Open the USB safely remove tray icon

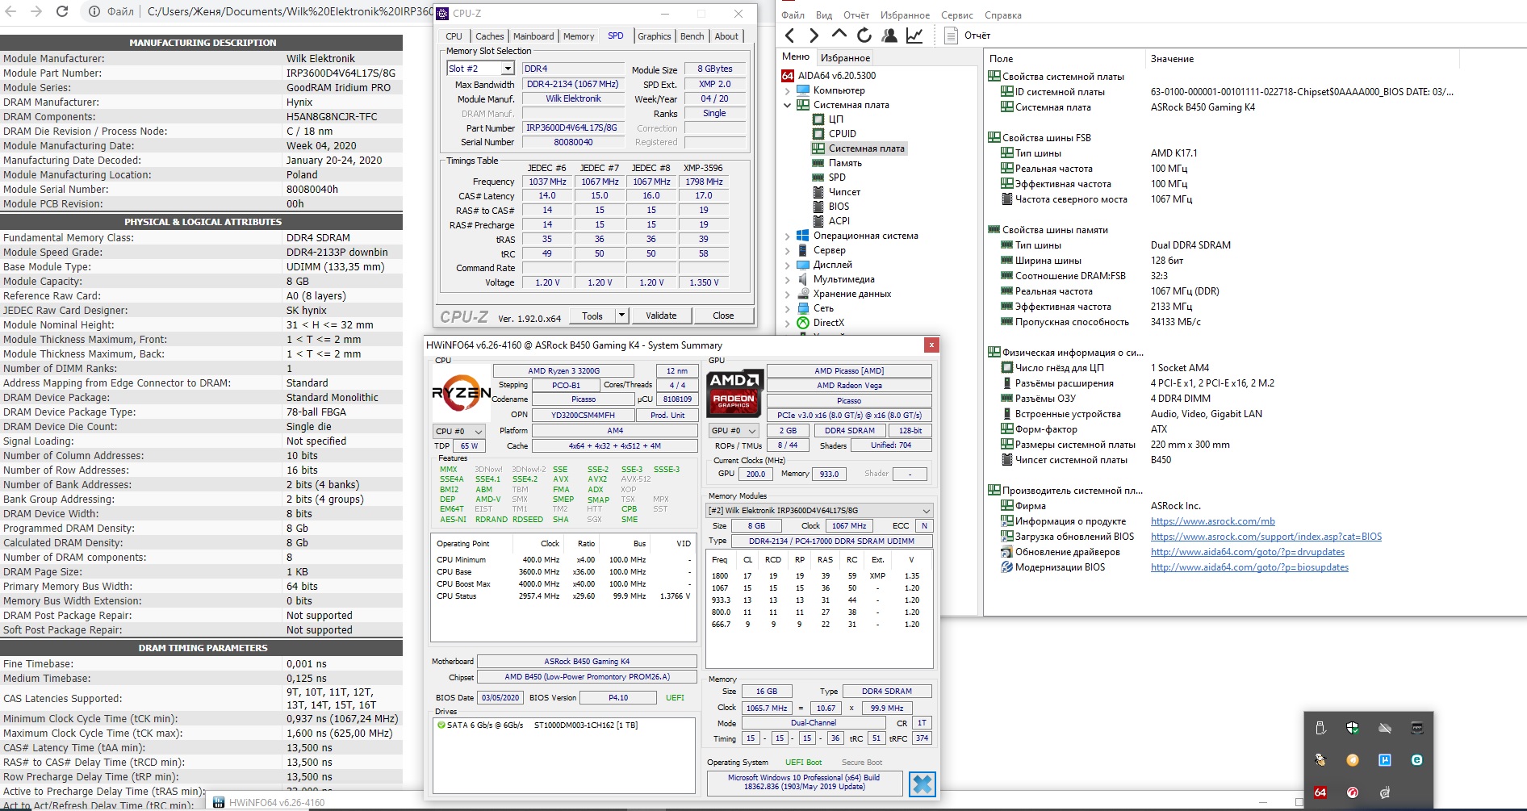point(1320,728)
